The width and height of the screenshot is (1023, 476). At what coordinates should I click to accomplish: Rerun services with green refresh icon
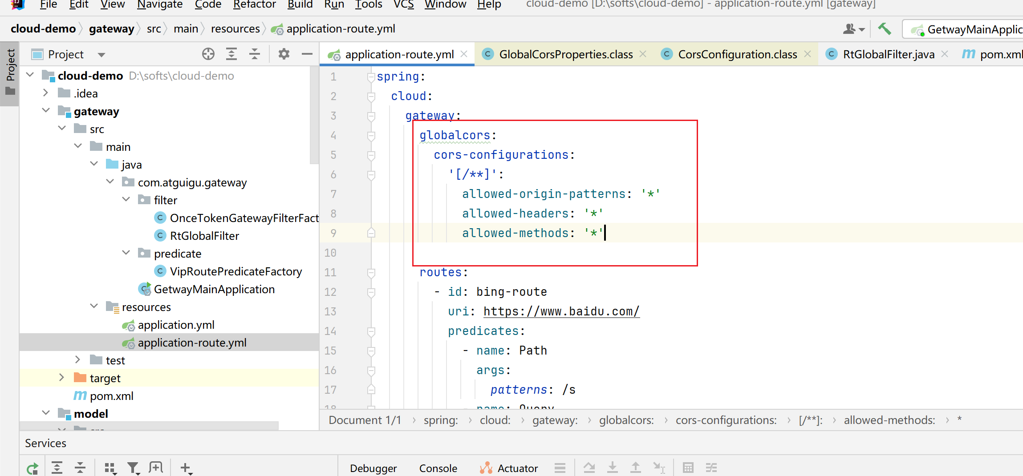pos(32,468)
